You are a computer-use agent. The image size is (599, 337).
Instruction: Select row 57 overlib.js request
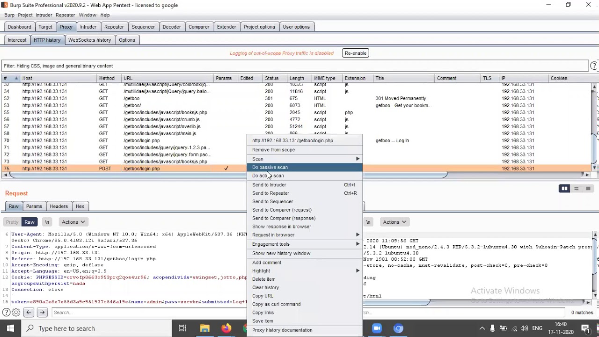(x=297, y=126)
